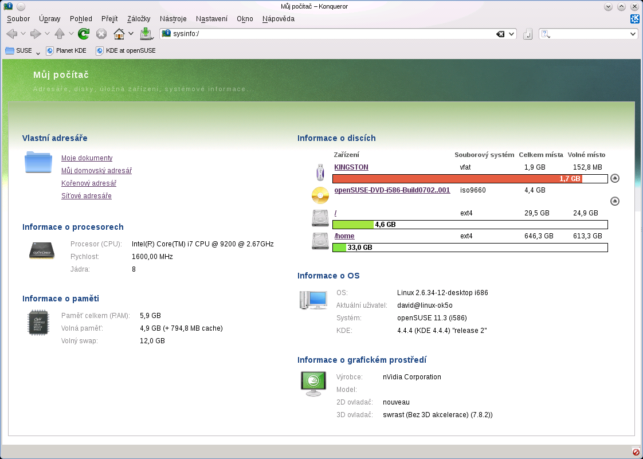Open the Planet KDE bookmark
643x459 pixels.
66,51
